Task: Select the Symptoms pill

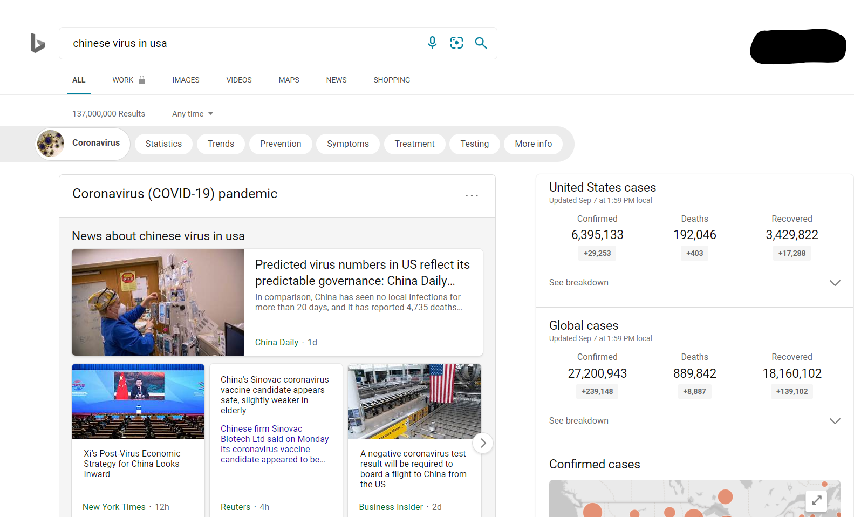Action: [x=348, y=144]
